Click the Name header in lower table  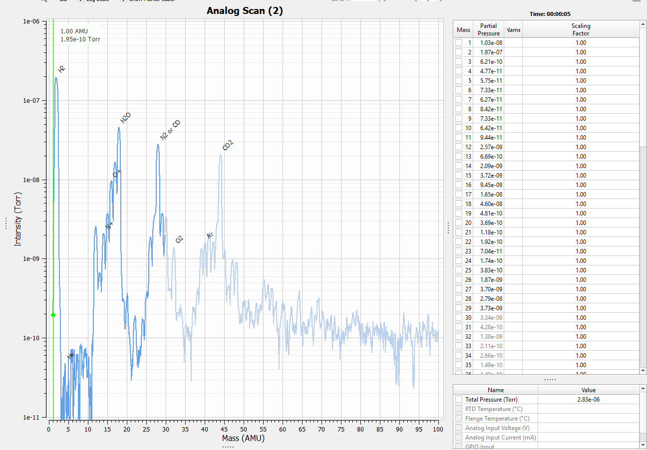click(496, 390)
